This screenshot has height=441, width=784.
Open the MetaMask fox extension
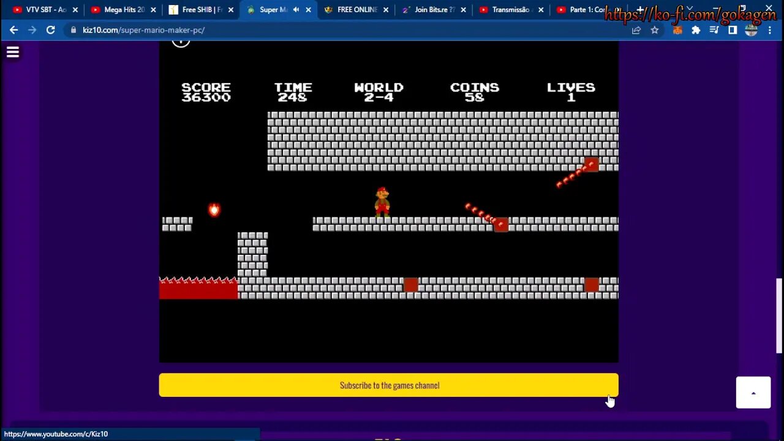pyautogui.click(x=677, y=29)
